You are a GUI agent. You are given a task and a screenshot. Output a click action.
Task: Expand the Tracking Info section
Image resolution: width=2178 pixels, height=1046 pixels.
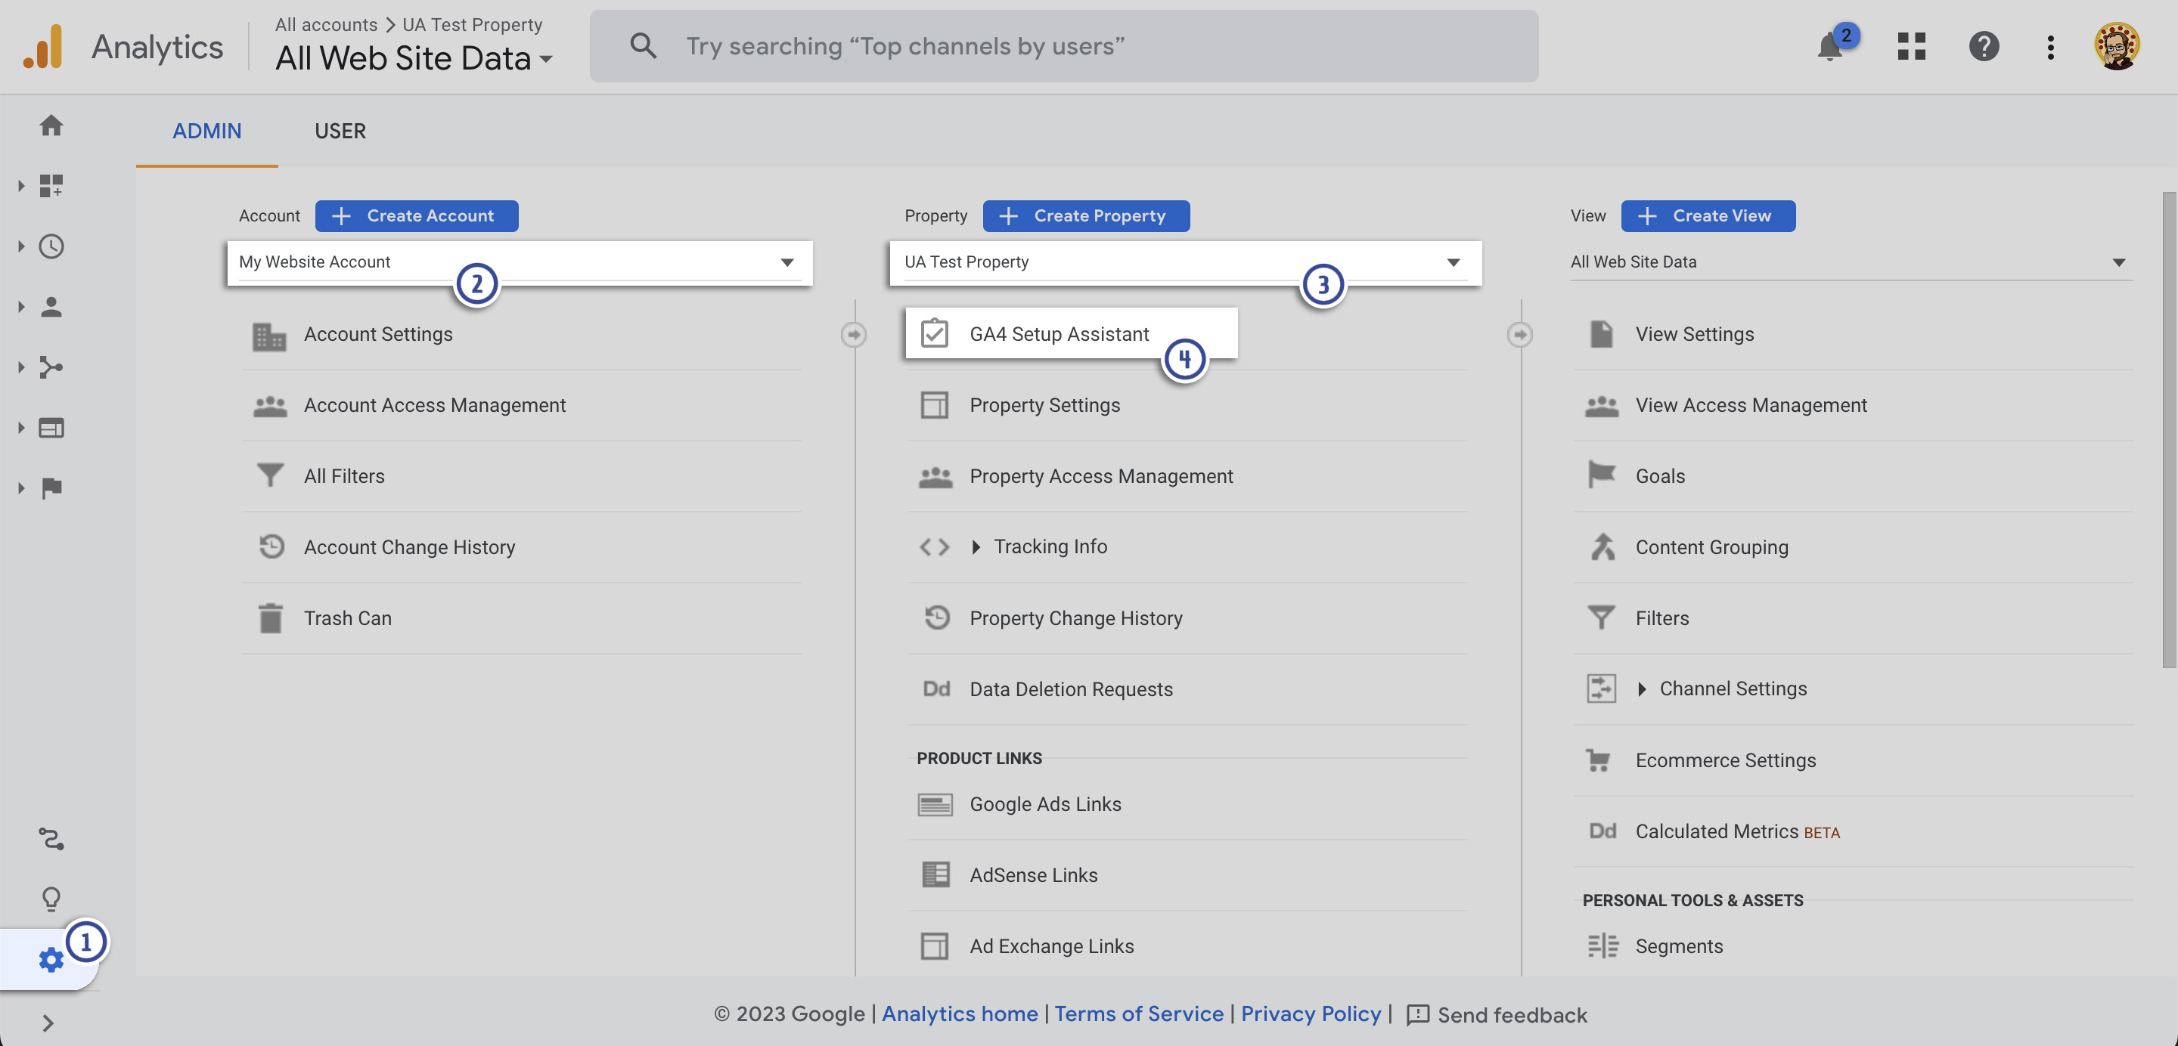coord(976,546)
